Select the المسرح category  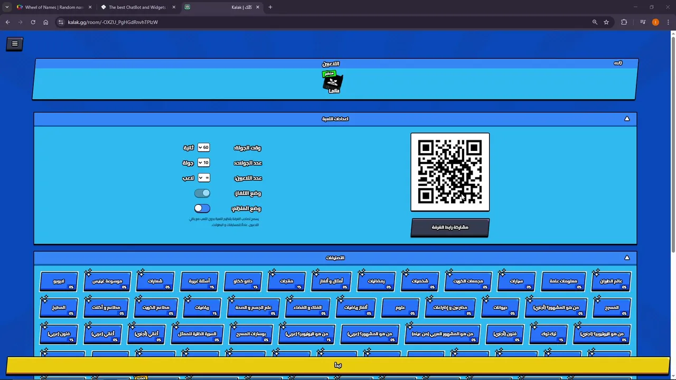click(612, 308)
